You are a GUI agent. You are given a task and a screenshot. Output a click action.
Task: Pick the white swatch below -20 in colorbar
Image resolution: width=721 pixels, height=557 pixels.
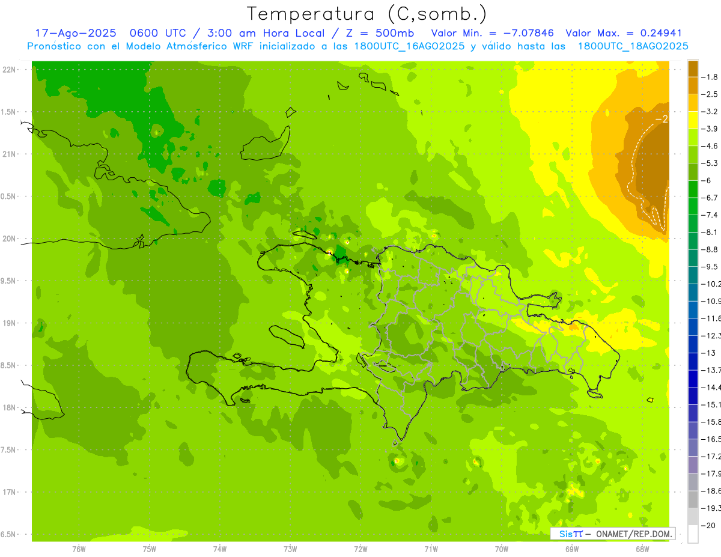coord(693,534)
